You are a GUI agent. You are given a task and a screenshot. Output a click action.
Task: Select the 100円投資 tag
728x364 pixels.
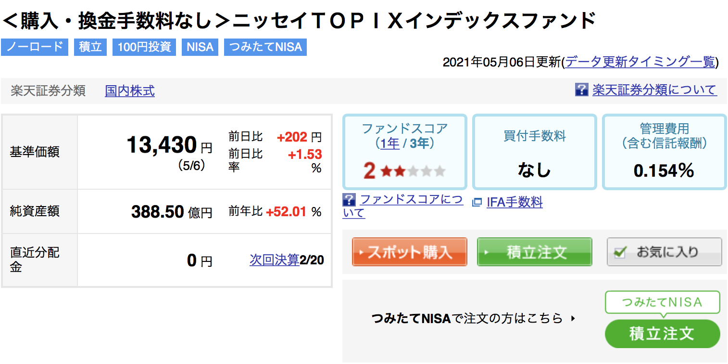pos(144,47)
